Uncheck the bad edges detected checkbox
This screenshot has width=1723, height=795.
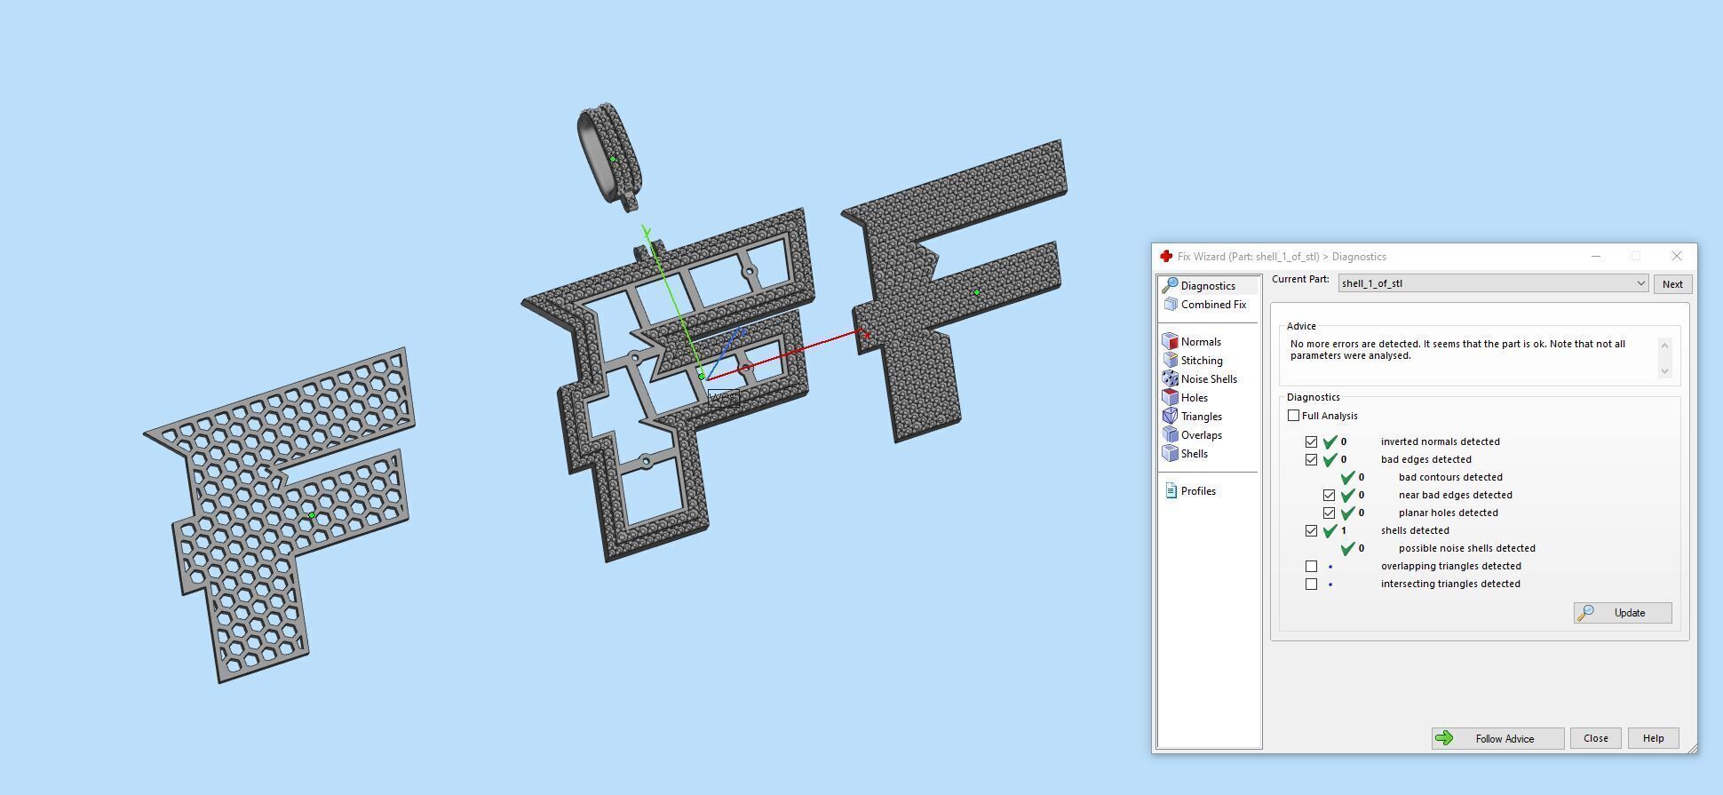(1311, 459)
